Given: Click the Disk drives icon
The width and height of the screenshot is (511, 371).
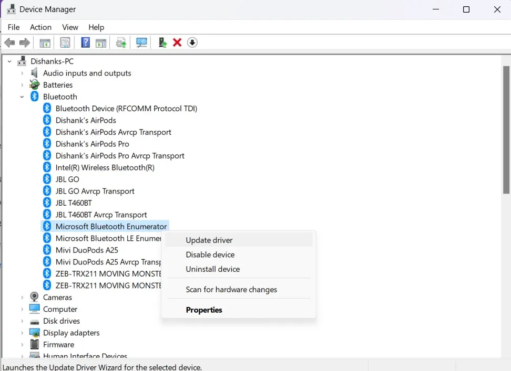Looking at the screenshot, I should click(x=34, y=322).
